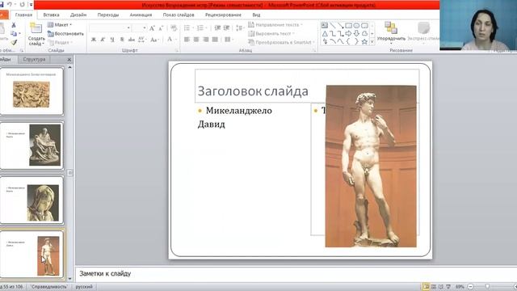This screenshot has width=517, height=291.
Task: Select the arrow line shape
Action: point(341,25)
